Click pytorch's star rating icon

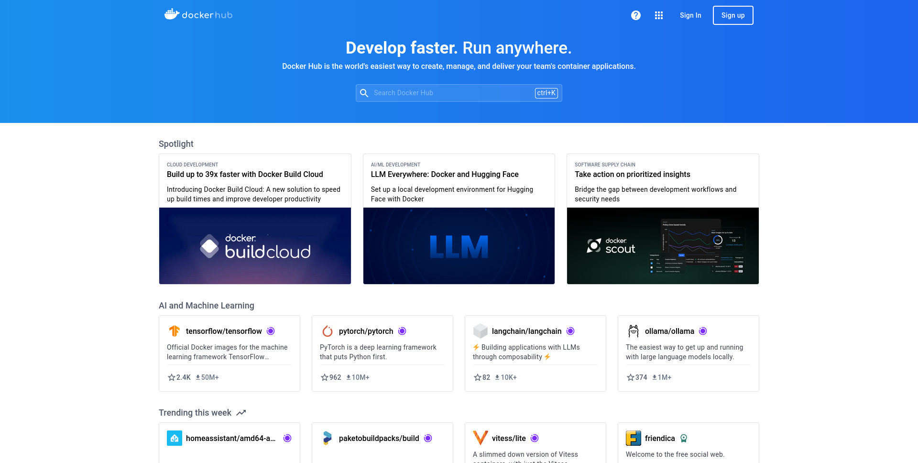tap(325, 377)
